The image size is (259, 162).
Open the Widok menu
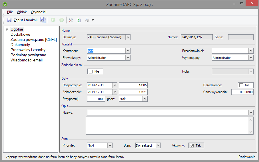22,12
